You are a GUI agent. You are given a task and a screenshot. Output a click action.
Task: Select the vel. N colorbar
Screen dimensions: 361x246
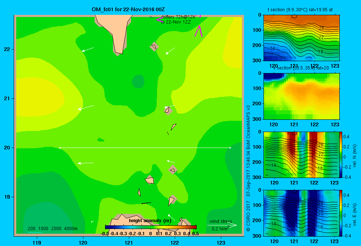[341, 154]
